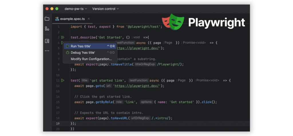Place cursor on line number 19

[58, 123]
